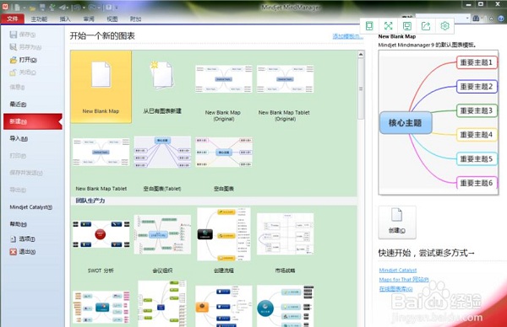Click the 重要主题6 node in preview
This screenshot has height=327, width=507.
click(477, 183)
